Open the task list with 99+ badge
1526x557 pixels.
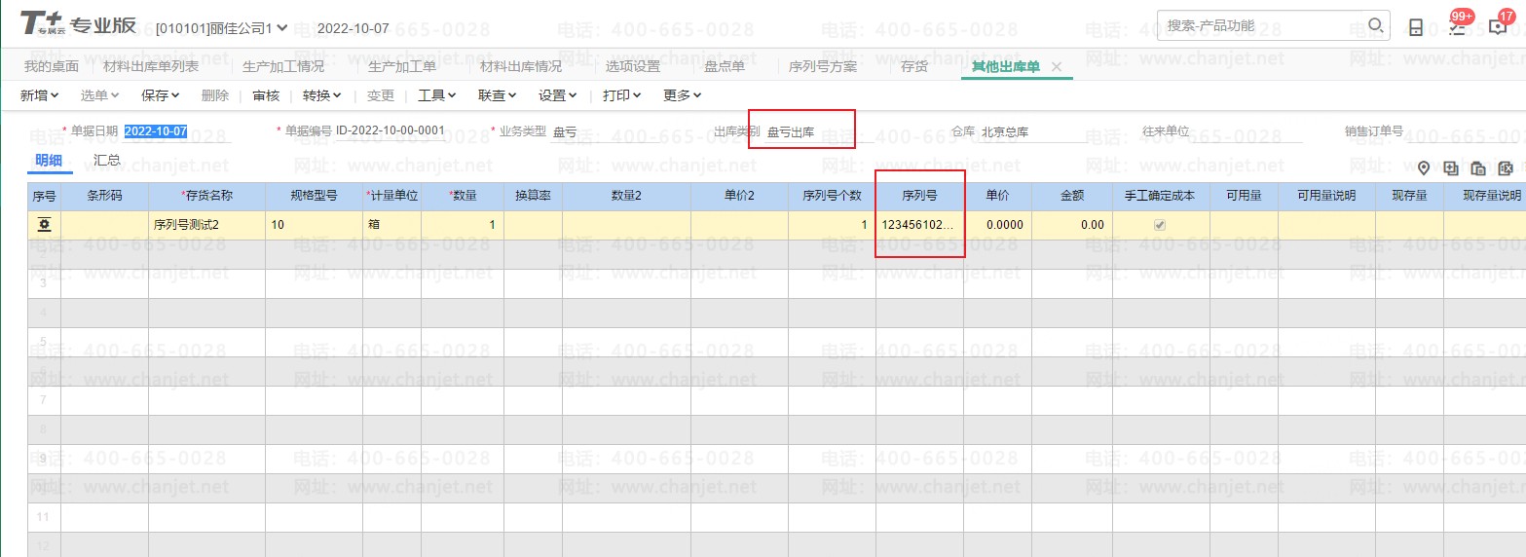click(1458, 27)
